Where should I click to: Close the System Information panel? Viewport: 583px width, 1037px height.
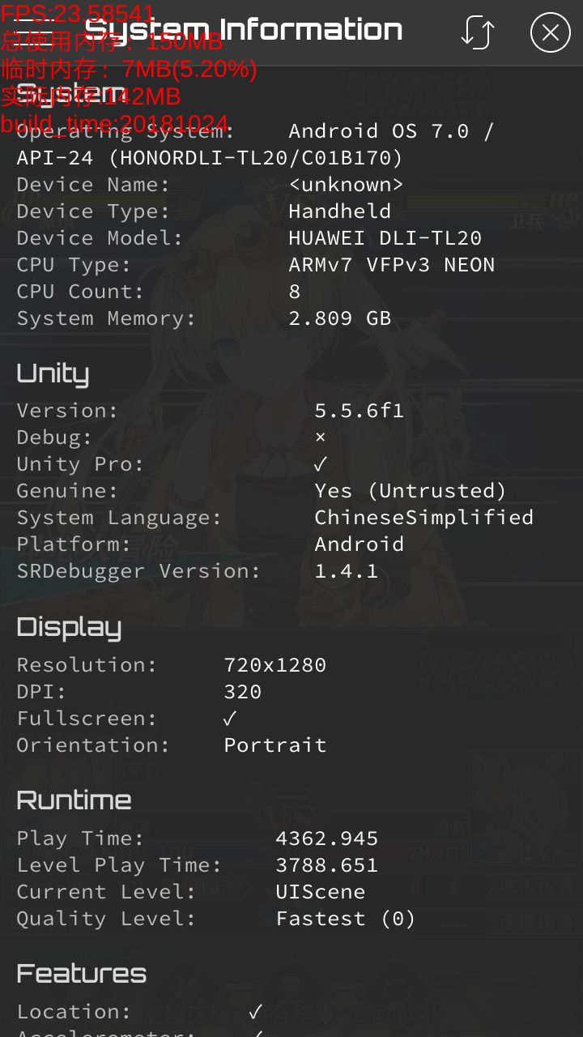click(551, 32)
